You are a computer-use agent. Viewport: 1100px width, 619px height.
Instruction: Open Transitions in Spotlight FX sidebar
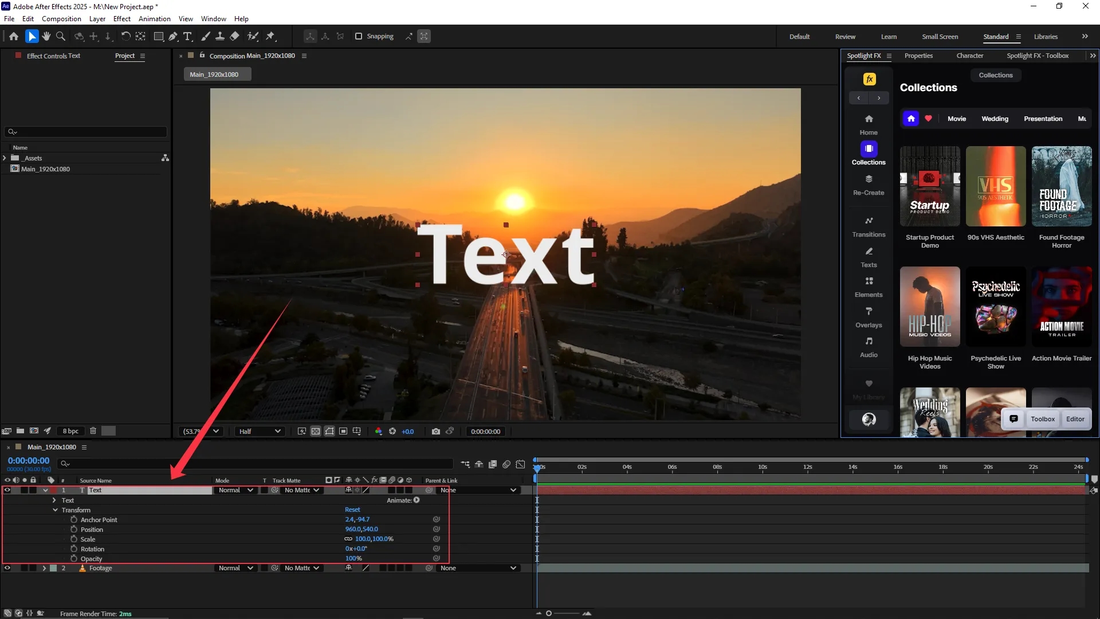click(x=869, y=226)
